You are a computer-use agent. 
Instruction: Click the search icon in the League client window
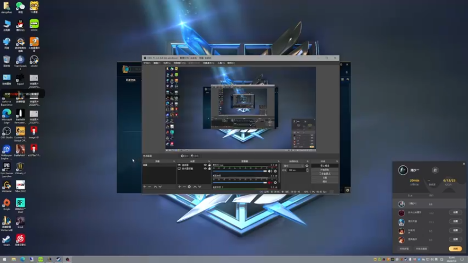[347, 79]
